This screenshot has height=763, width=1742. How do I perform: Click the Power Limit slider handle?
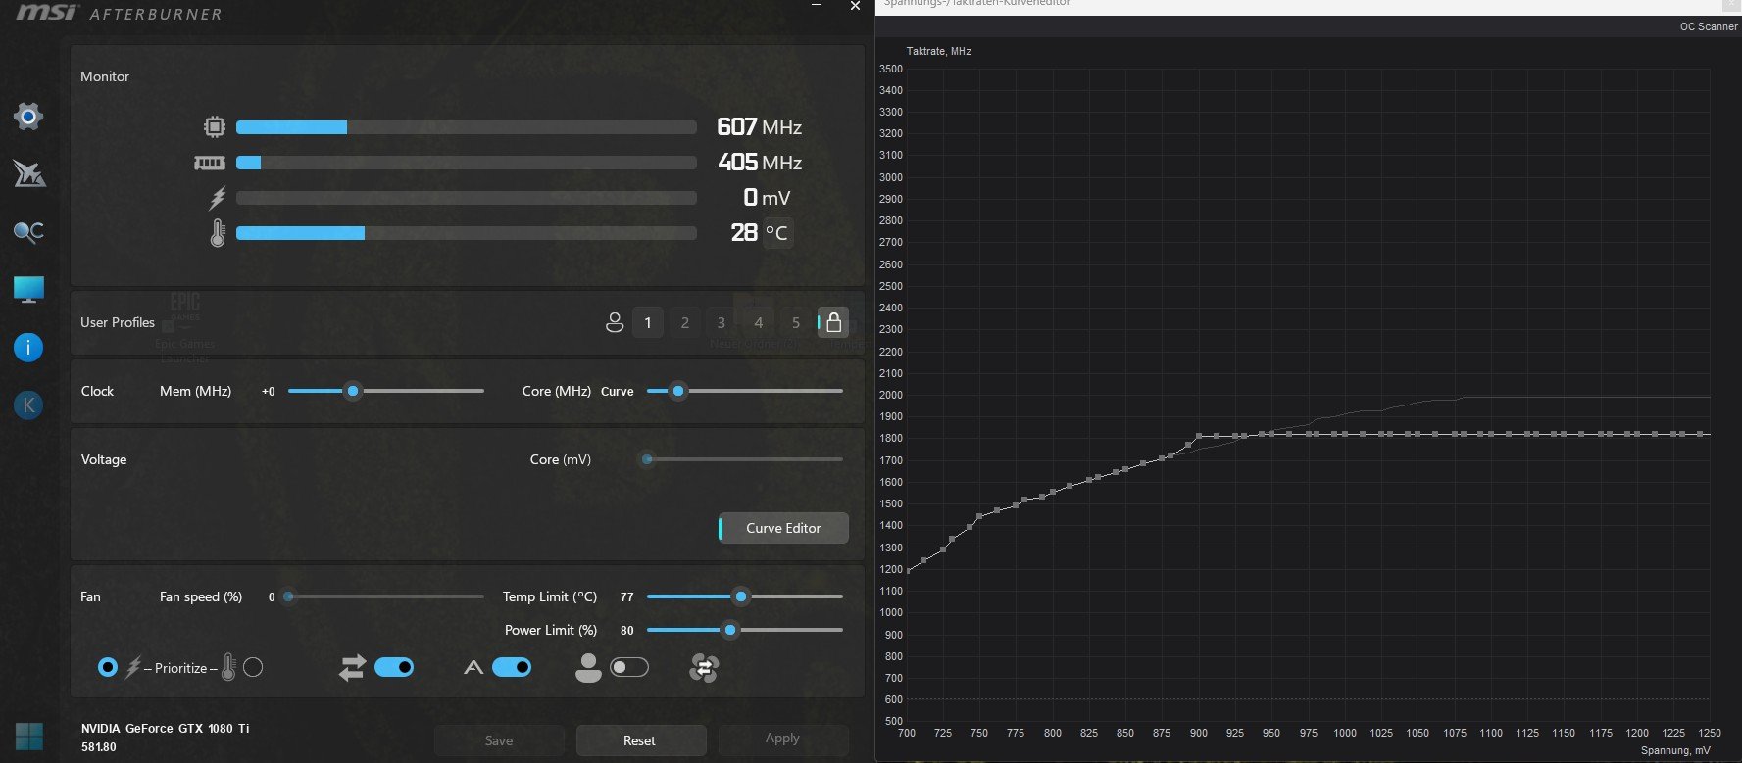(729, 630)
